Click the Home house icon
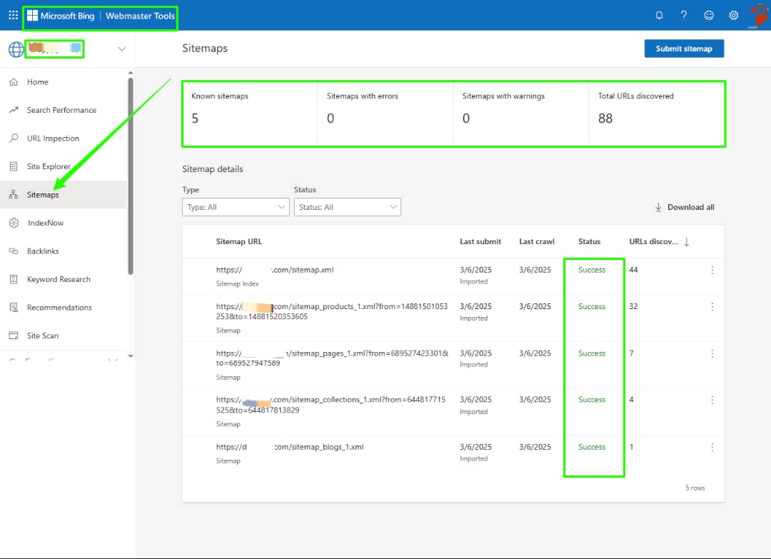Viewport: 771px width, 559px height. 14,82
